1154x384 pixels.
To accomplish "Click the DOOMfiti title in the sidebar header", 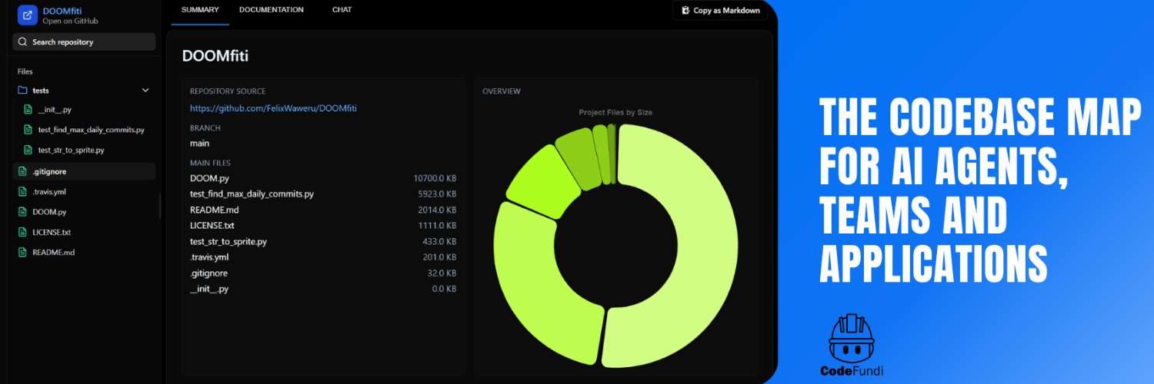I will point(62,11).
